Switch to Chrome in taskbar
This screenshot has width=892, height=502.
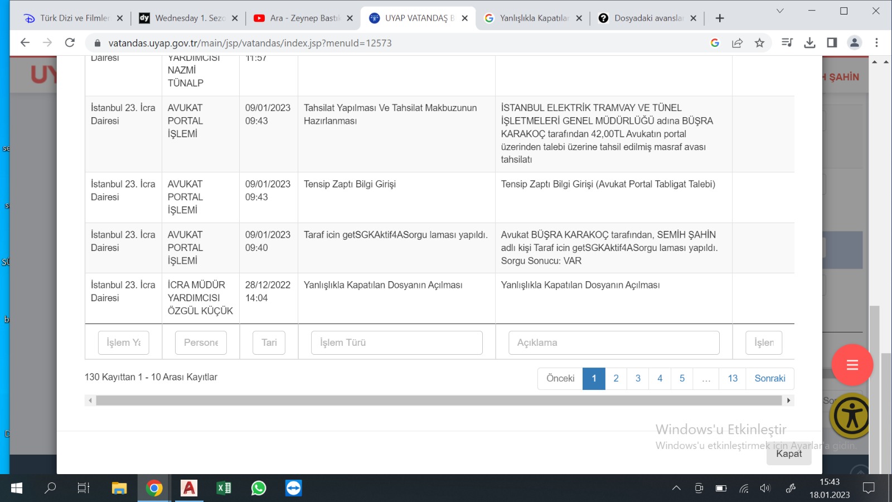point(154,489)
